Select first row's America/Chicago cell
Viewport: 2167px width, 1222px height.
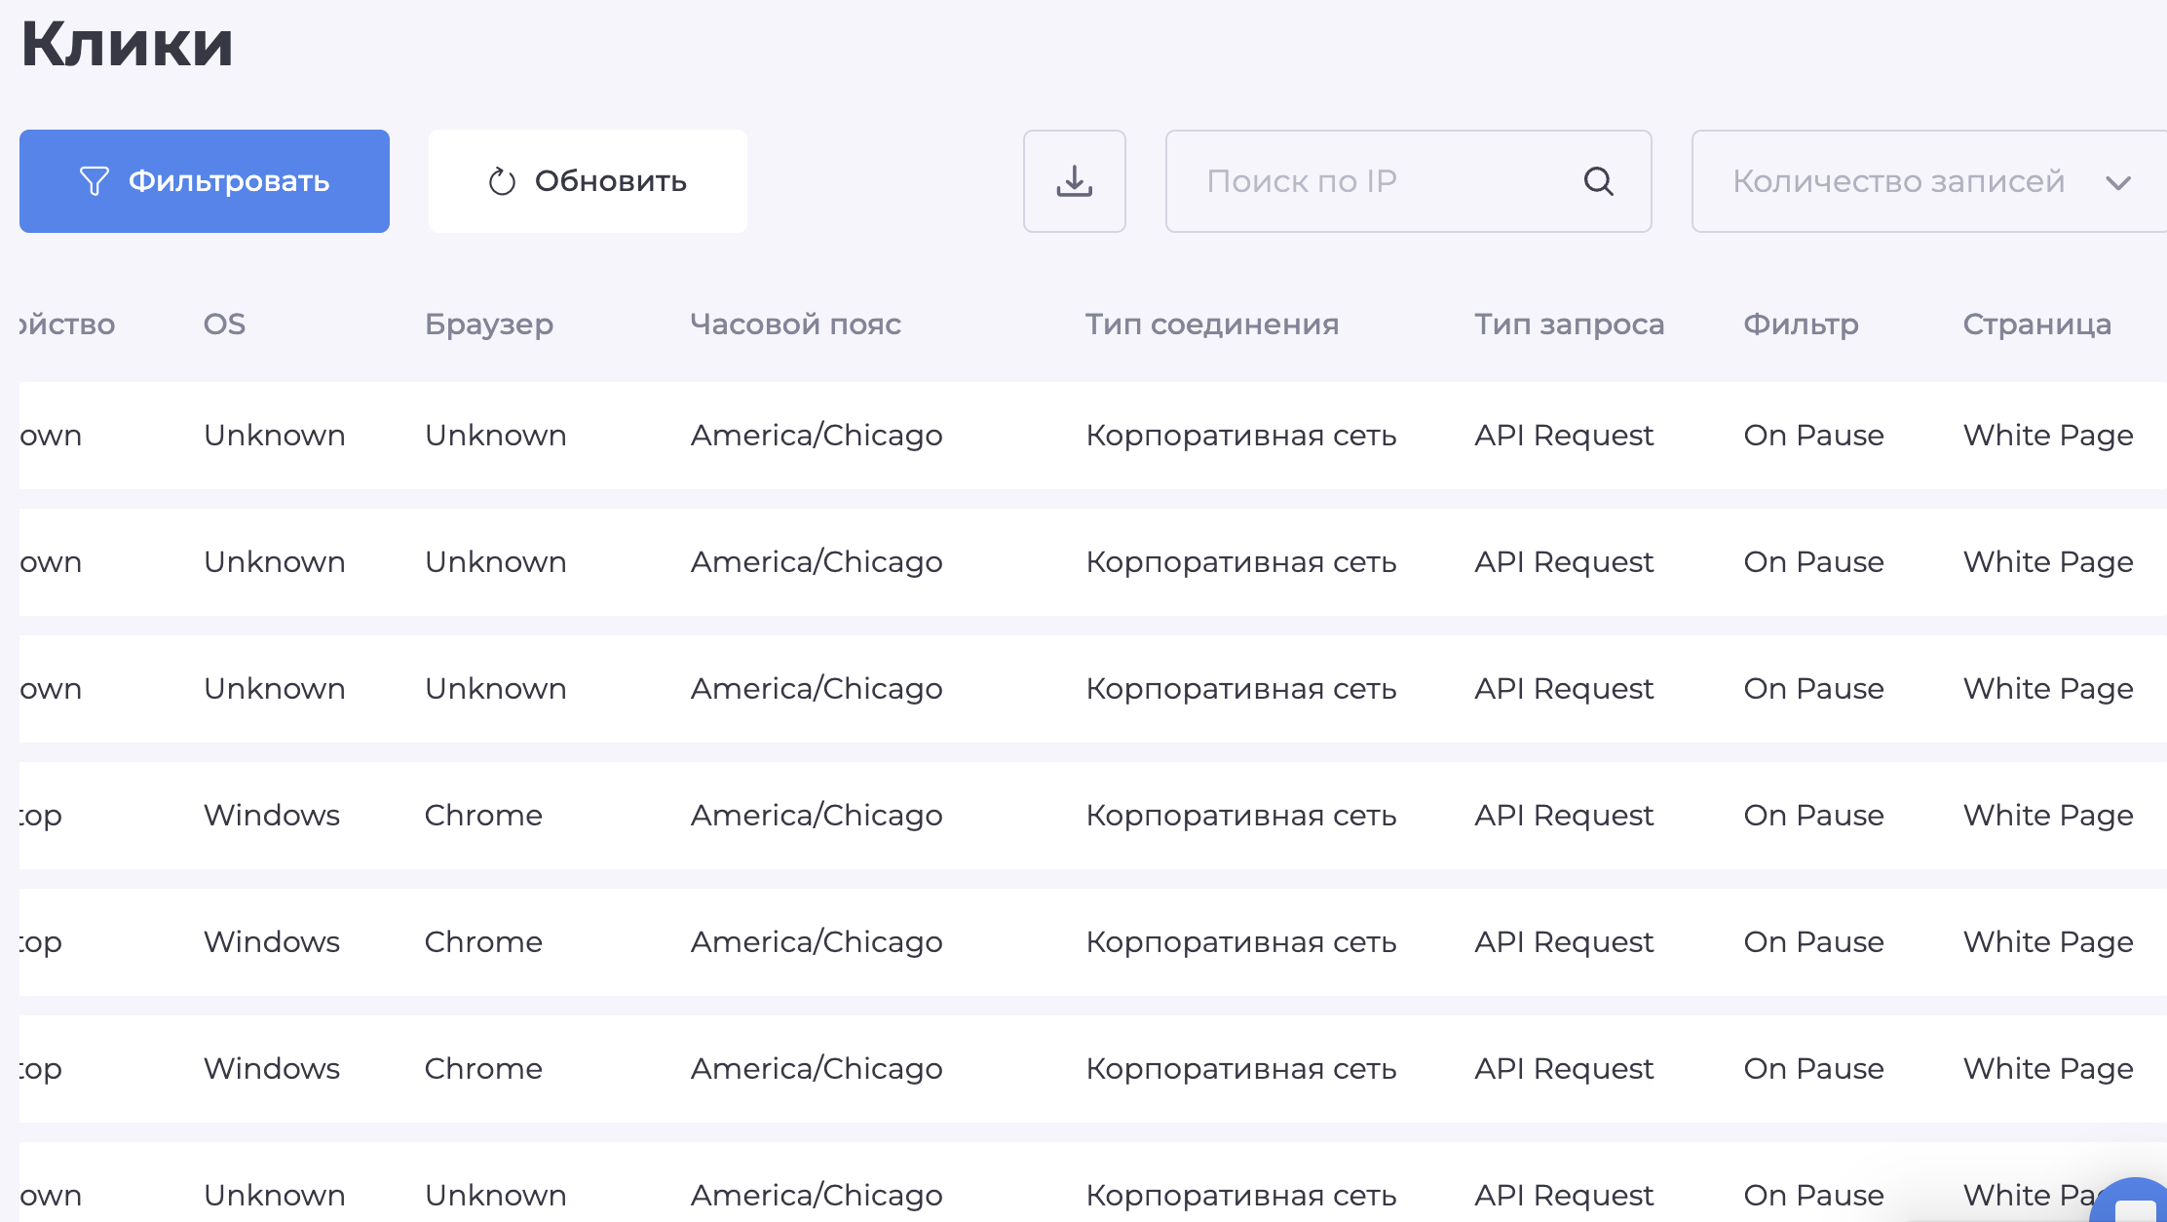[817, 436]
